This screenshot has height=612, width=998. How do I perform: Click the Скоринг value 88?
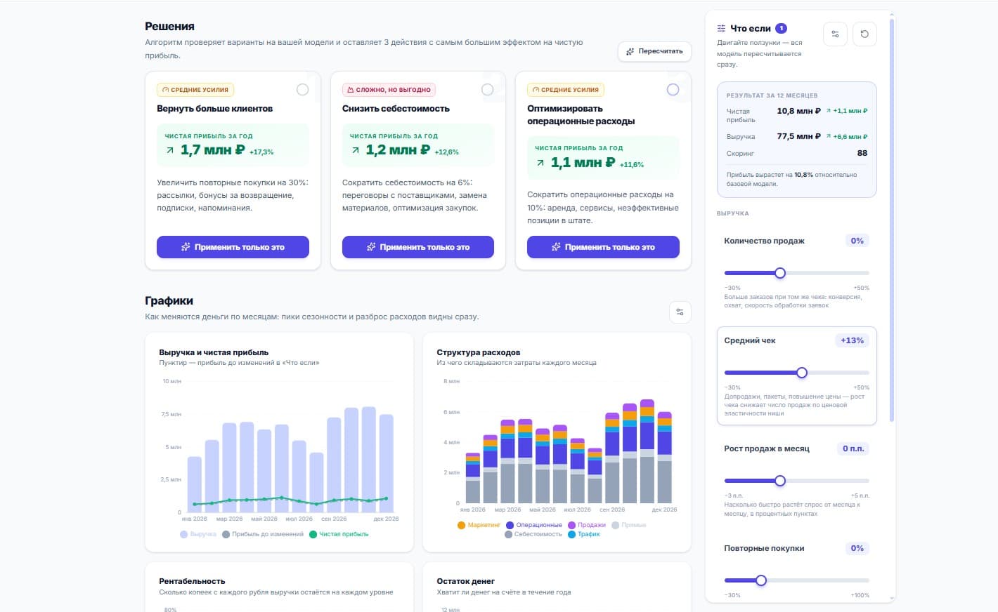tap(862, 153)
